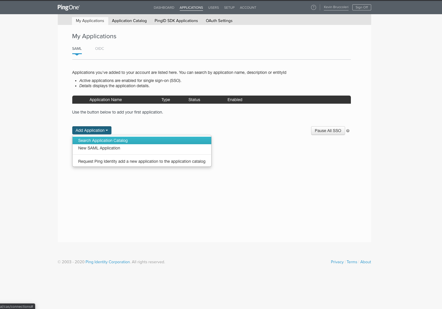Open the Kevin Bruccoleri profile link
This screenshot has height=309, width=442.
pyautogui.click(x=336, y=7)
